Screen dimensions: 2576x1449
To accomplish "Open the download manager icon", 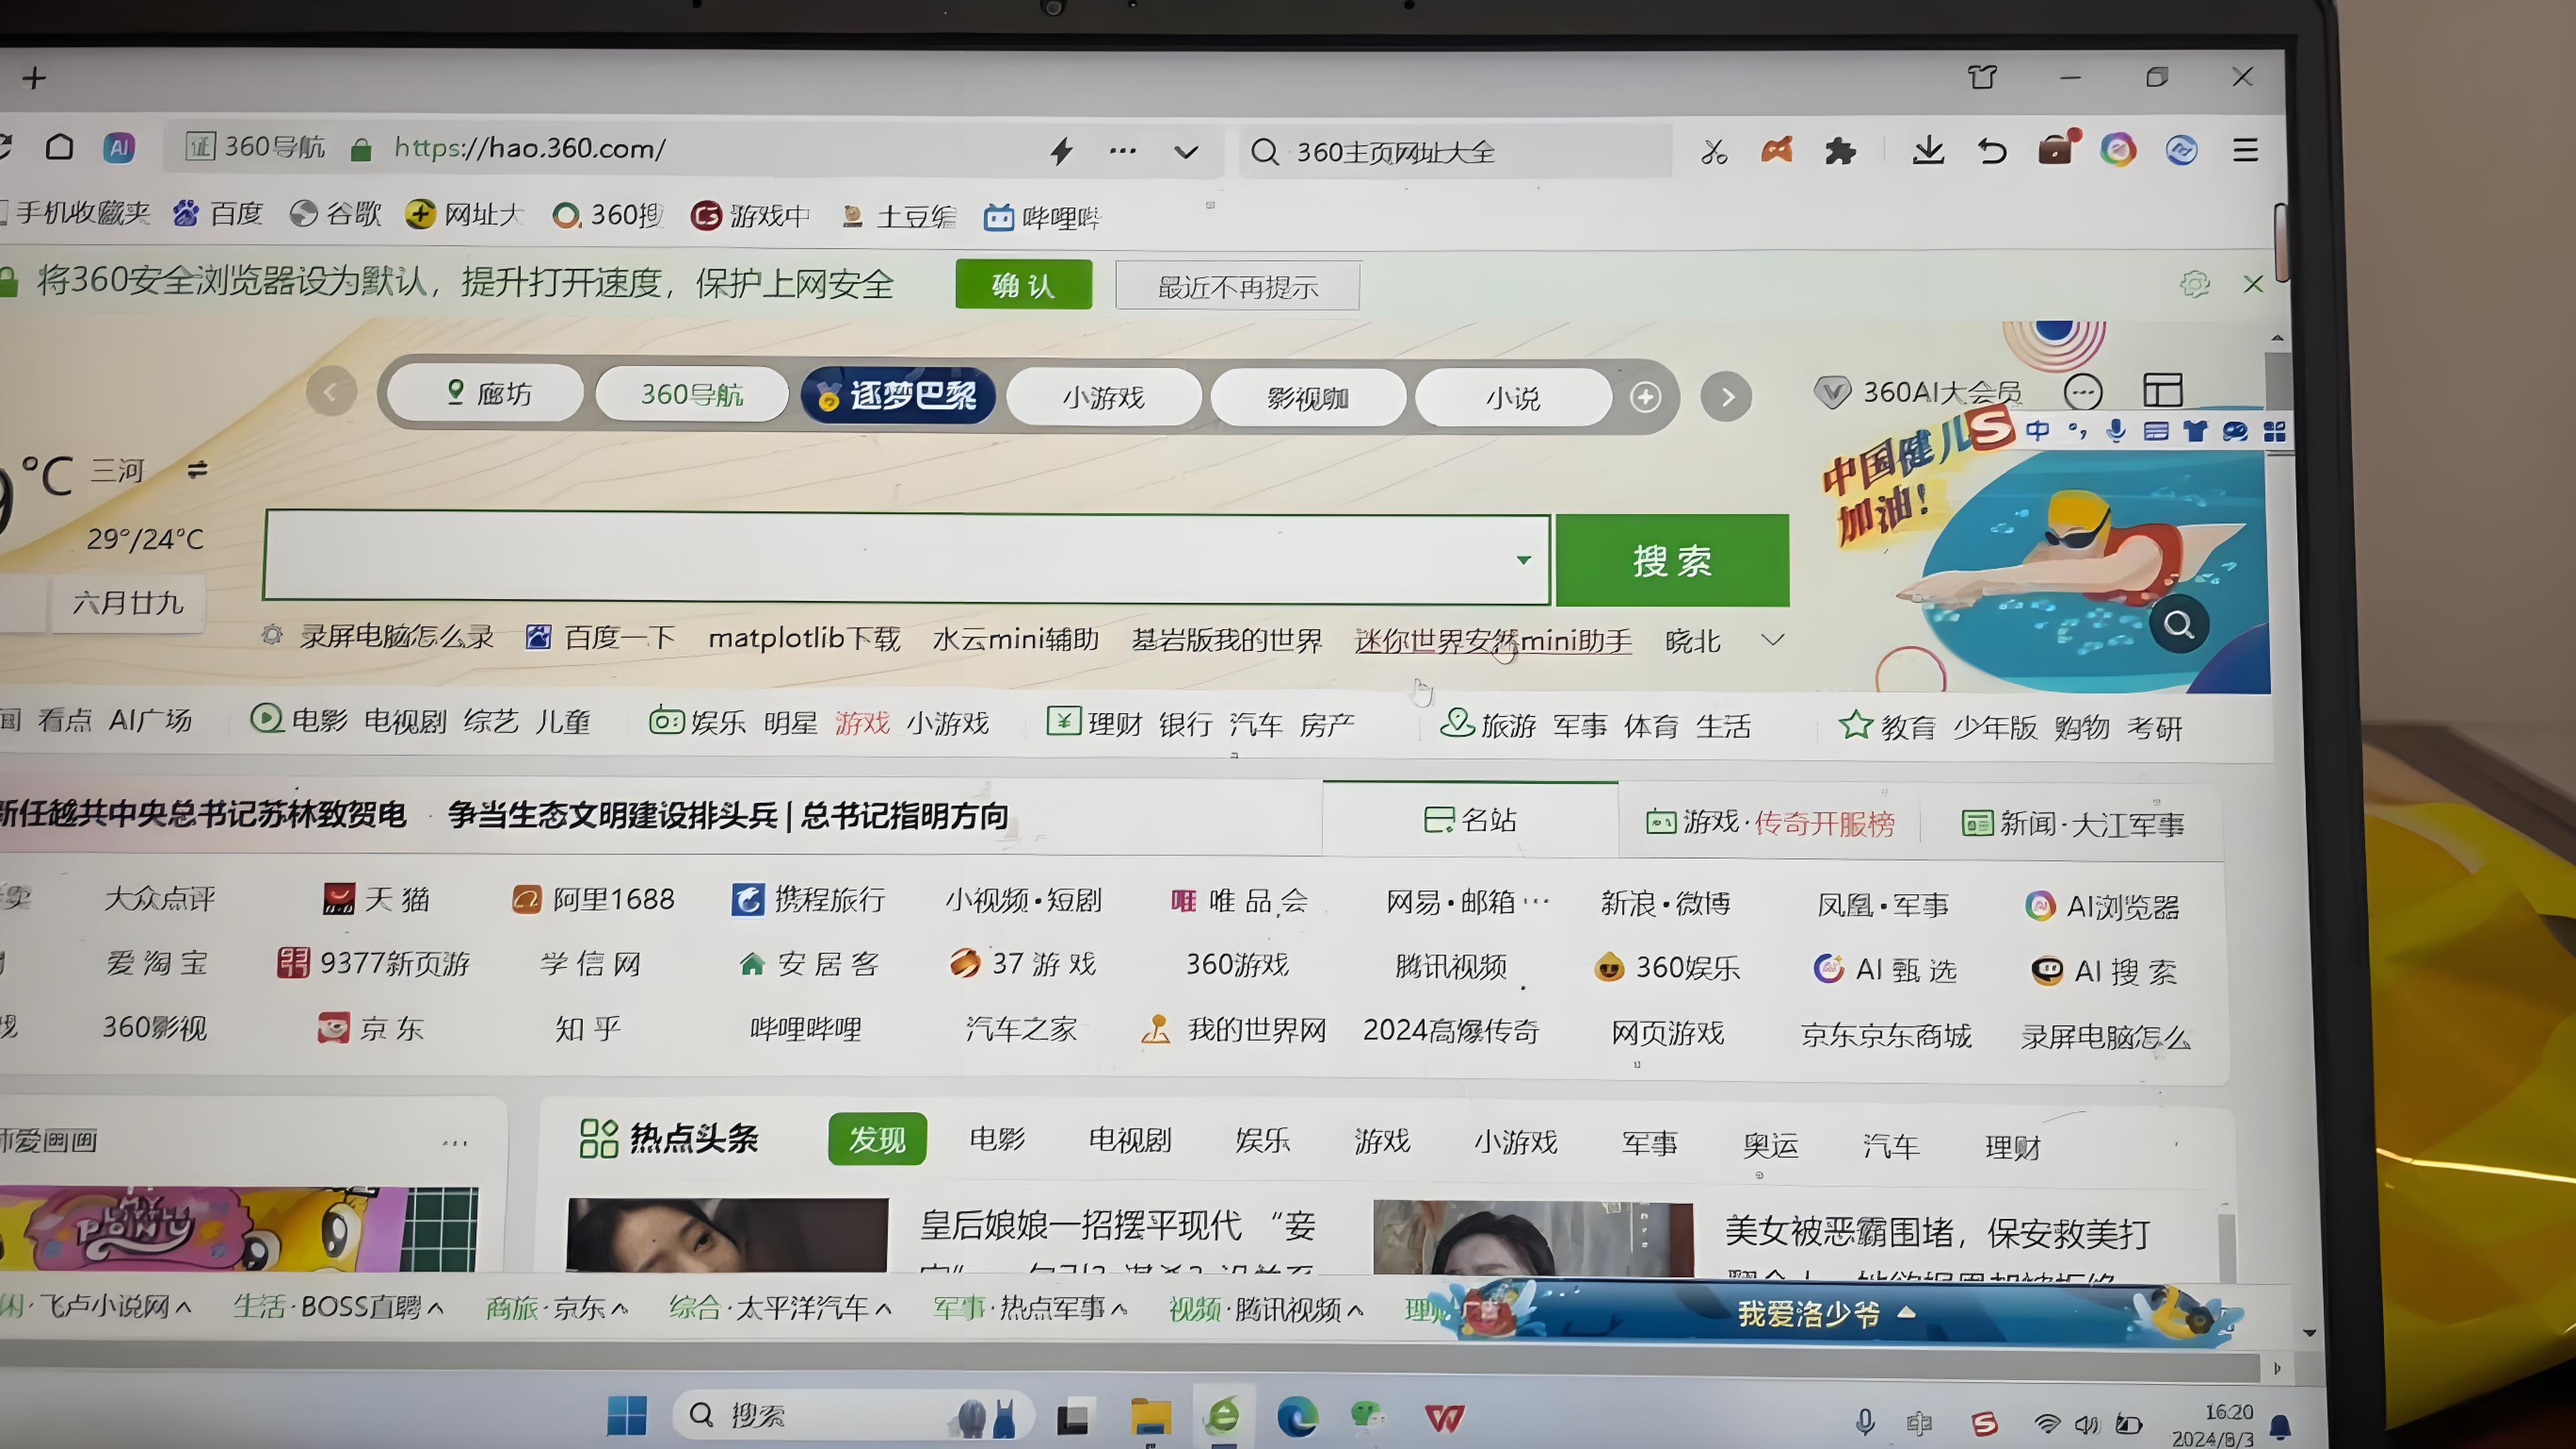I will coord(1929,150).
